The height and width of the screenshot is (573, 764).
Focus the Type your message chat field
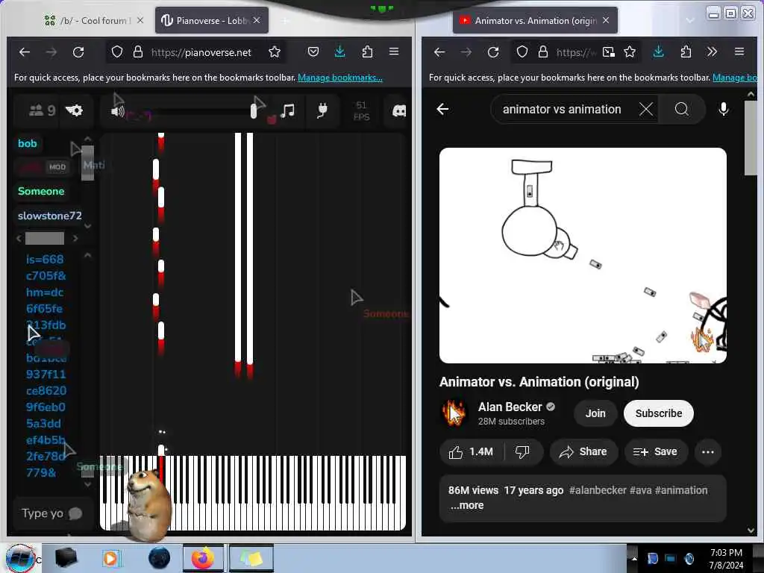pos(43,513)
